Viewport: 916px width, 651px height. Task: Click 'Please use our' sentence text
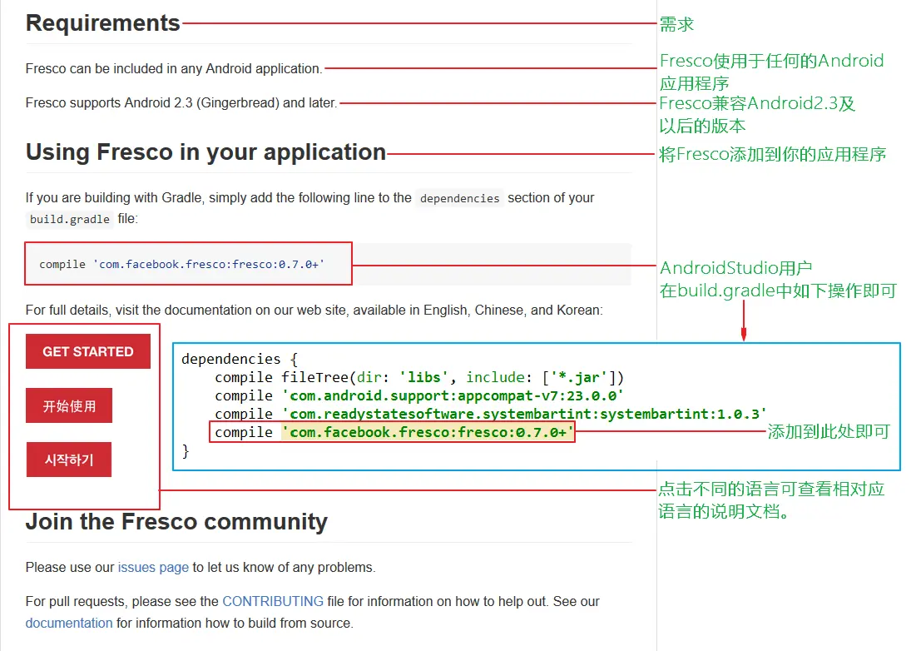[201, 568]
